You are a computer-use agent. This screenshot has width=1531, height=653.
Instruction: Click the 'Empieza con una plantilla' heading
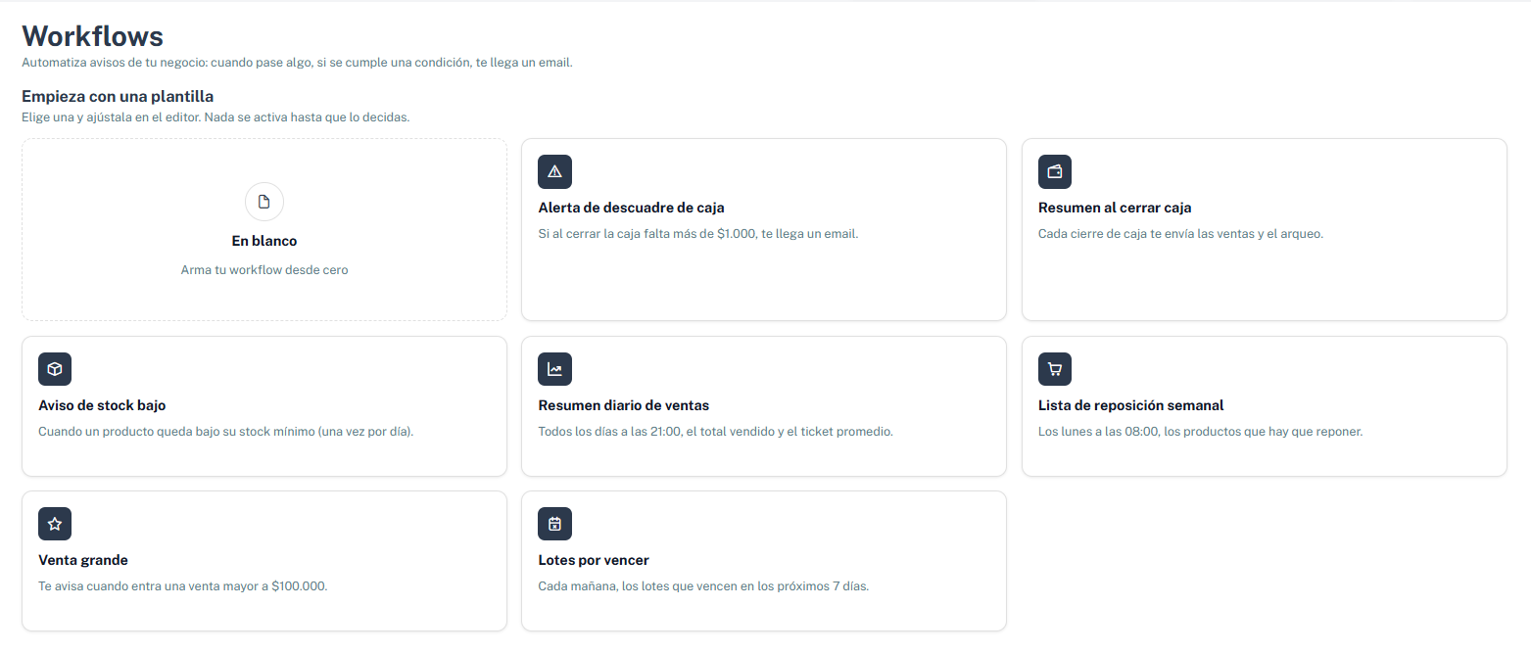pyautogui.click(x=118, y=96)
